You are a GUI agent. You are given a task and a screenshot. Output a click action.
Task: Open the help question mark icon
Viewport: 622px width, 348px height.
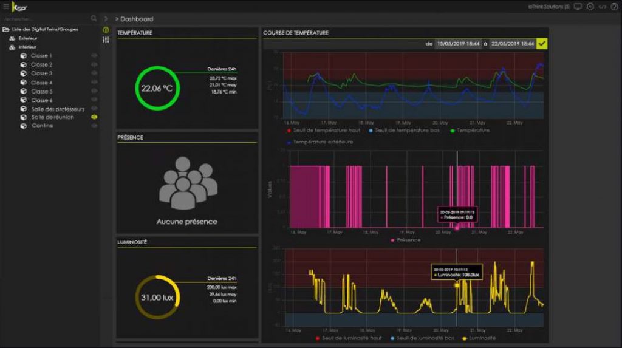614,7
